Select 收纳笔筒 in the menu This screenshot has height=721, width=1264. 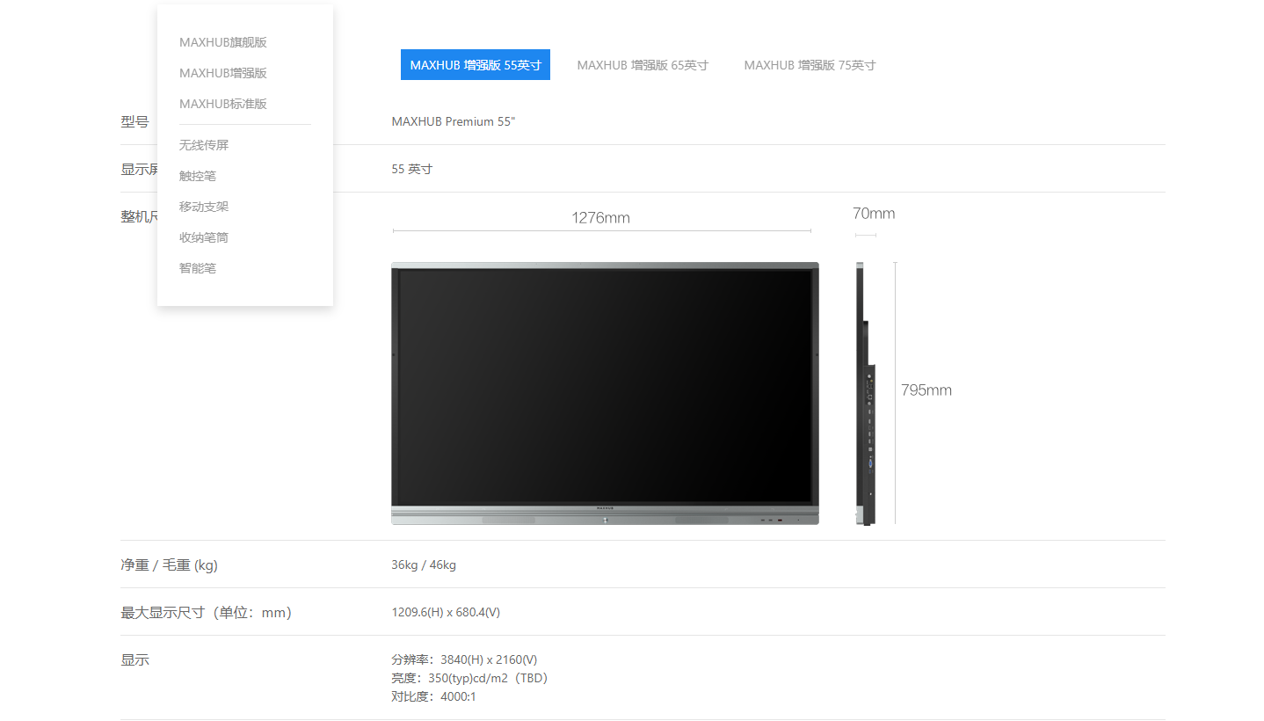[204, 237]
